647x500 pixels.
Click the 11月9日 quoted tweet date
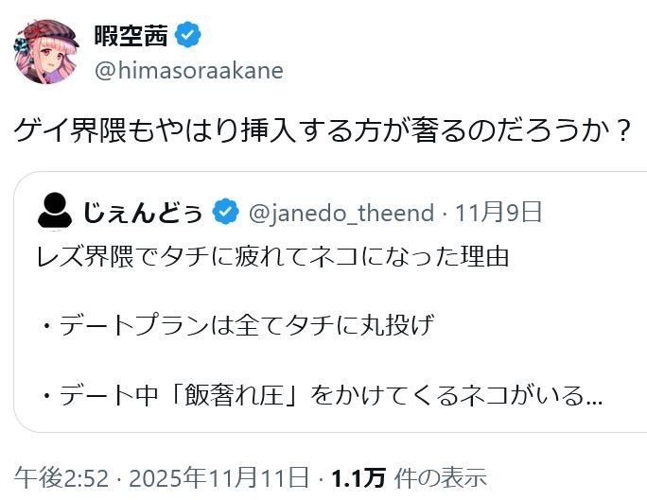(x=511, y=212)
